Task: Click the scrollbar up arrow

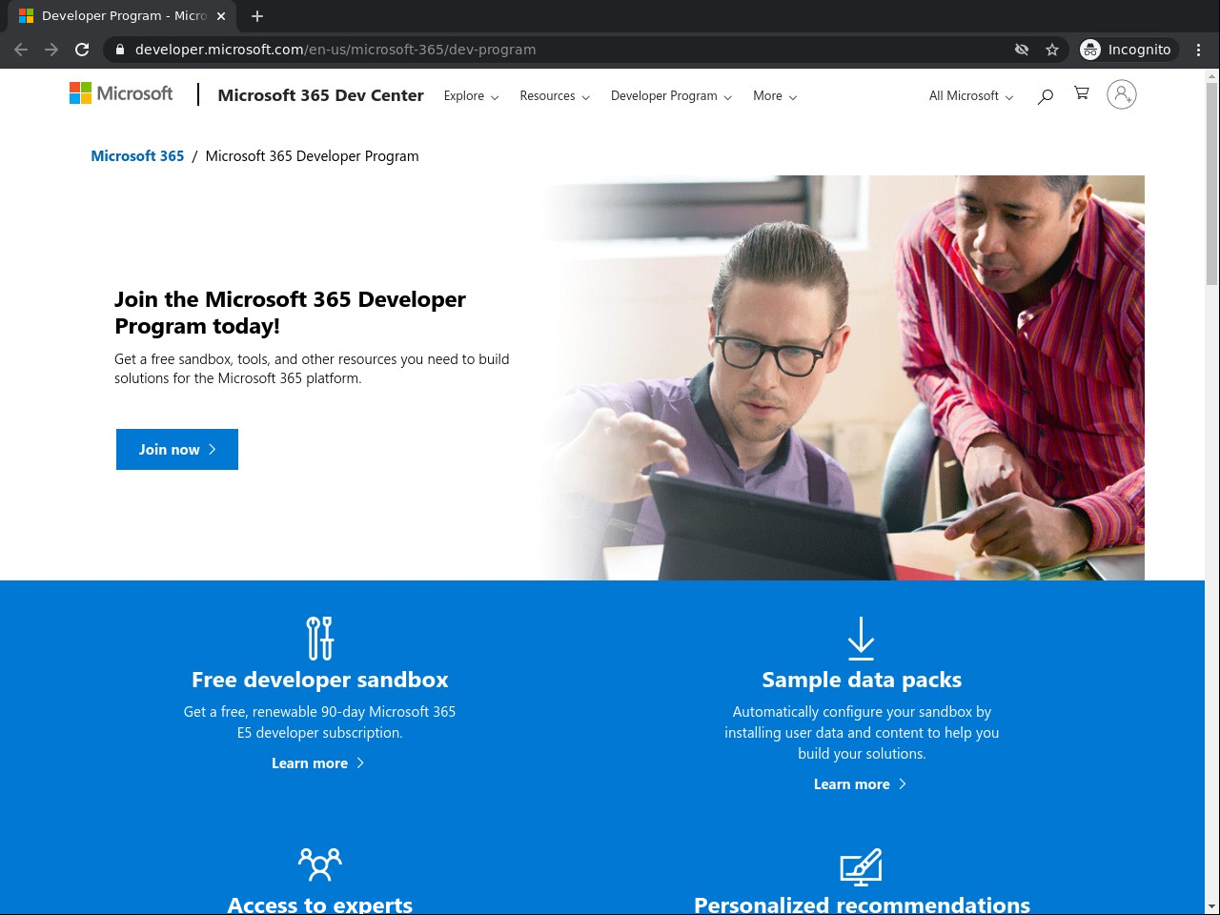Action: click(1212, 75)
